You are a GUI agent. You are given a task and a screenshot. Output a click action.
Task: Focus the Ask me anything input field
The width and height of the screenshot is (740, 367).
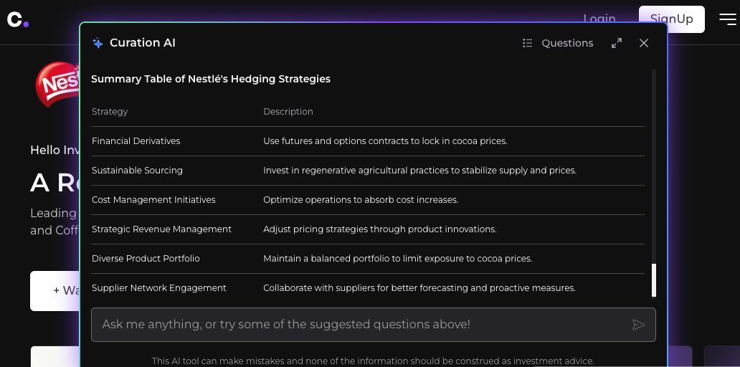click(x=374, y=325)
